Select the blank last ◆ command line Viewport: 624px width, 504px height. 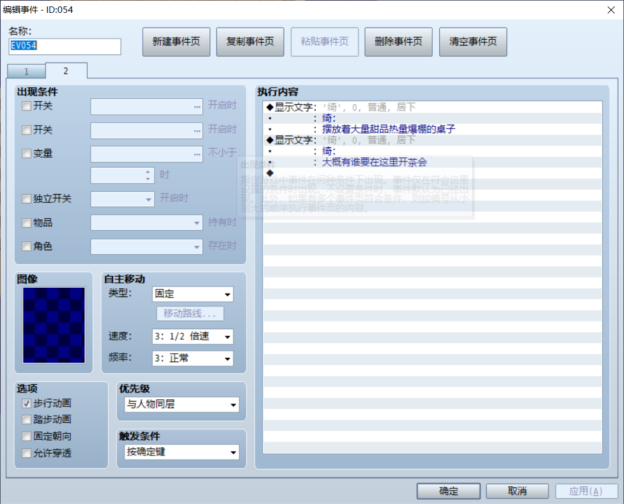coord(433,173)
